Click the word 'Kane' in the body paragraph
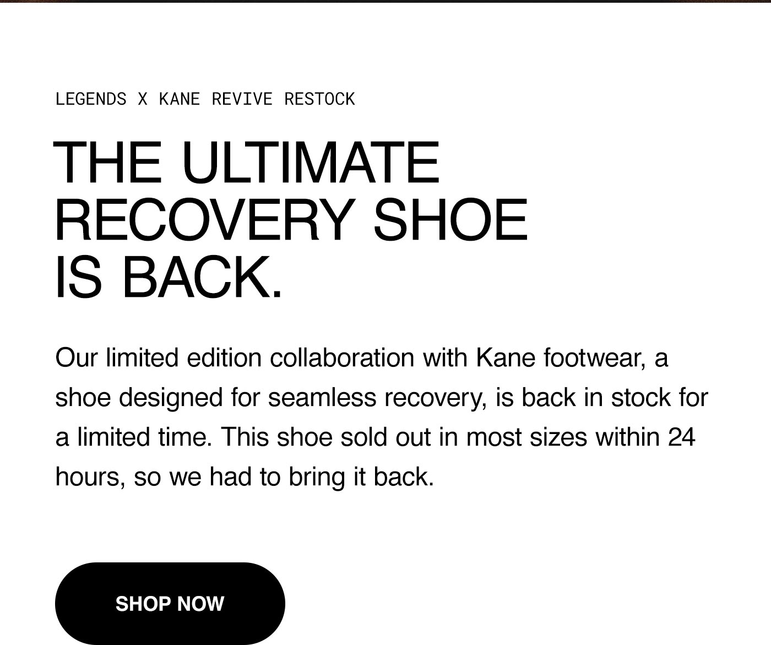Viewport: 771px width, 645px height. pos(506,358)
